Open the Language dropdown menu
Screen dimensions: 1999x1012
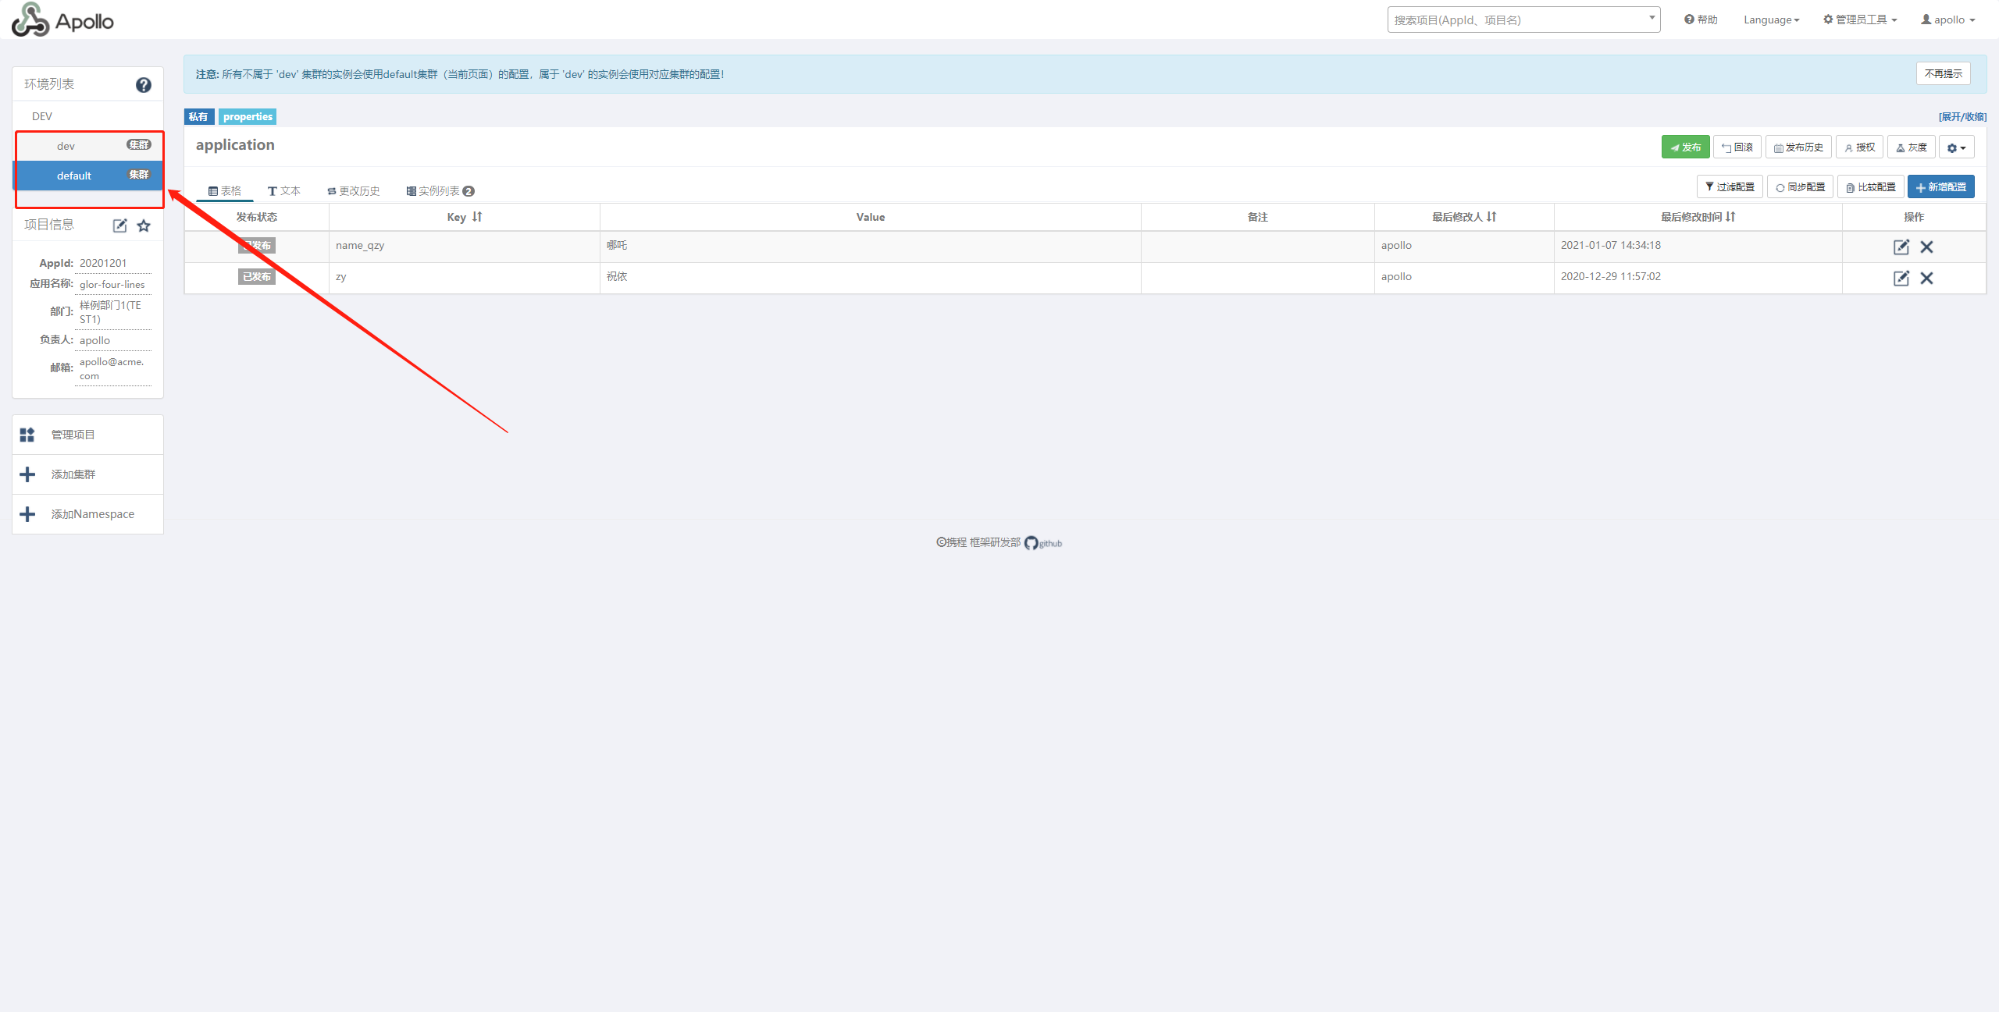[1770, 20]
